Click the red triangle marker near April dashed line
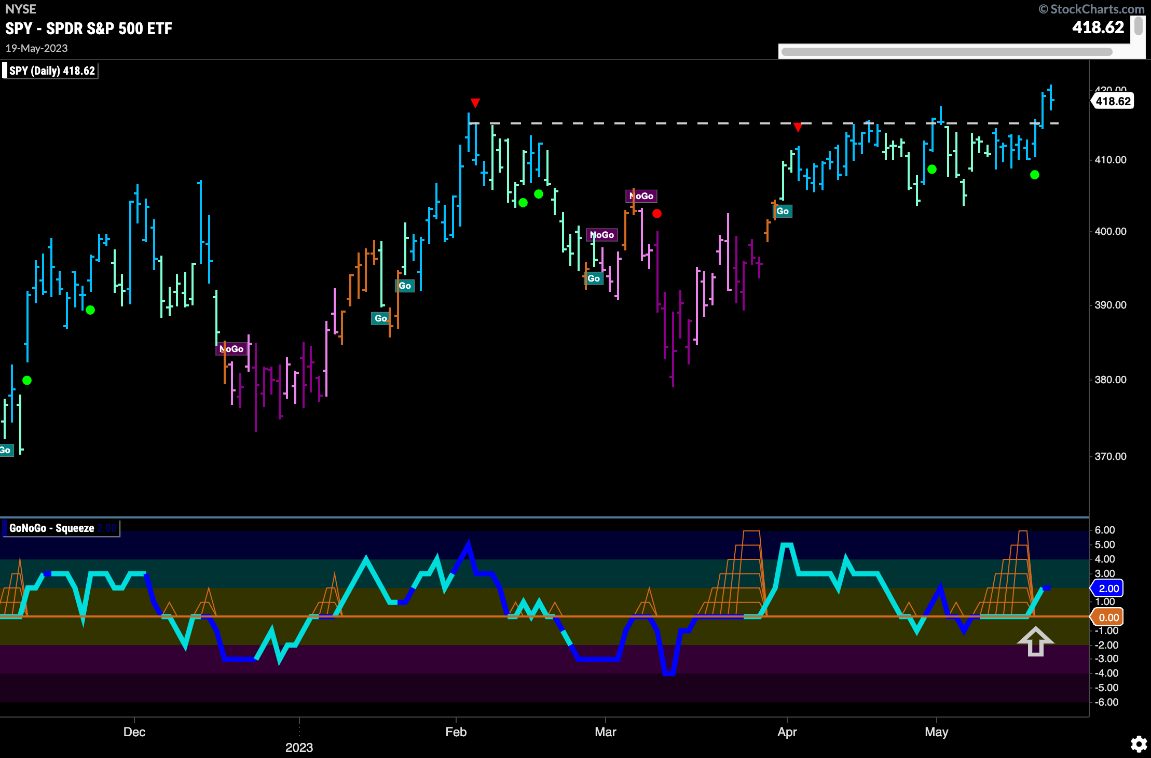Image resolution: width=1151 pixels, height=758 pixels. [x=798, y=127]
